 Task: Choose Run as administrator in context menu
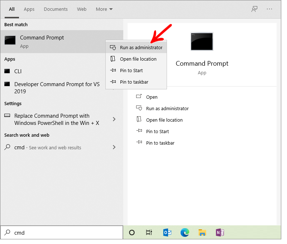(136, 47)
